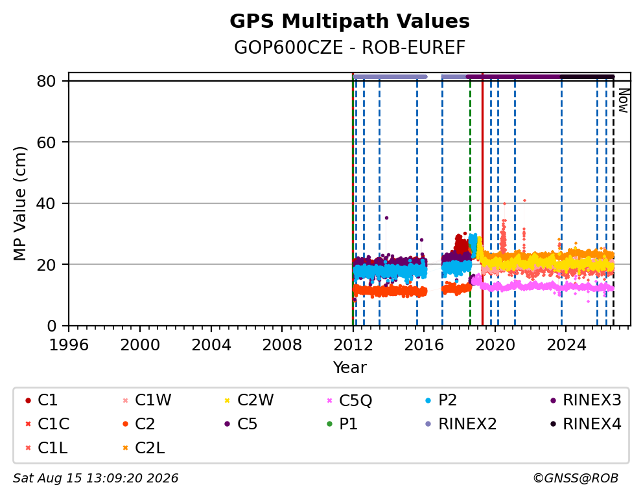Click the ©GNSS@ROB copyright text
This screenshot has height=498, width=643.
[576, 479]
